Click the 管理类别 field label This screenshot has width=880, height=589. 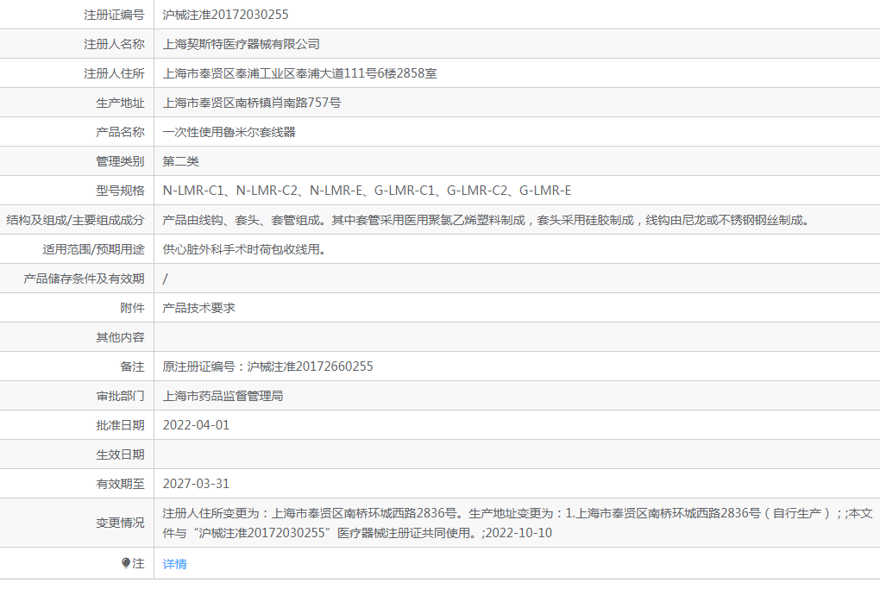click(x=120, y=161)
